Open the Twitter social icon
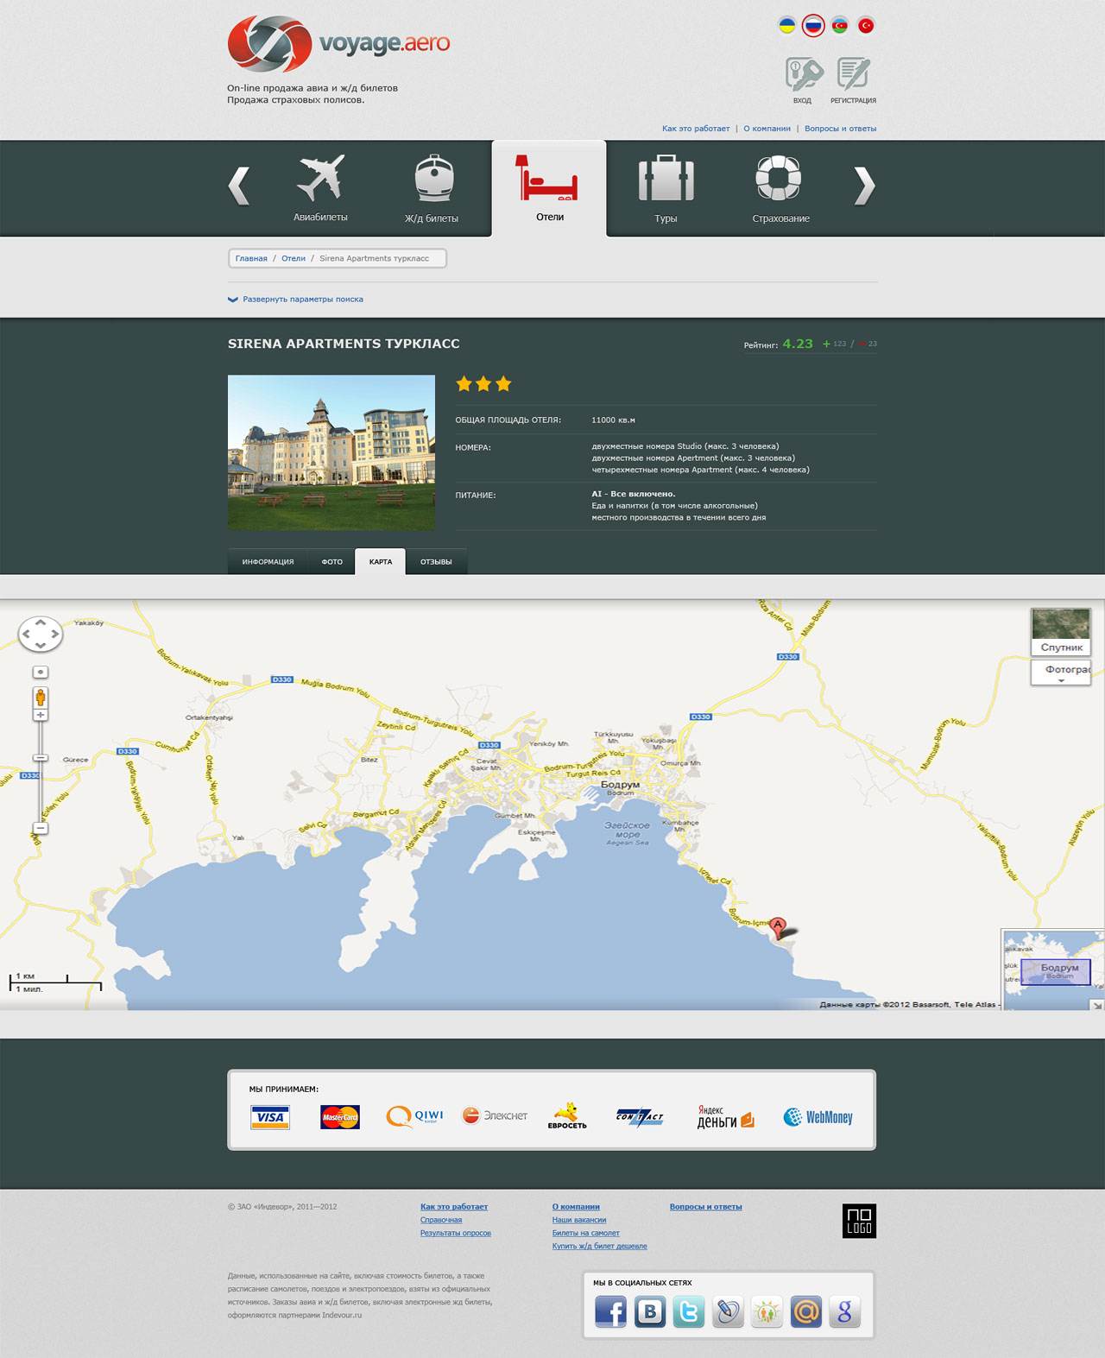 click(688, 1312)
